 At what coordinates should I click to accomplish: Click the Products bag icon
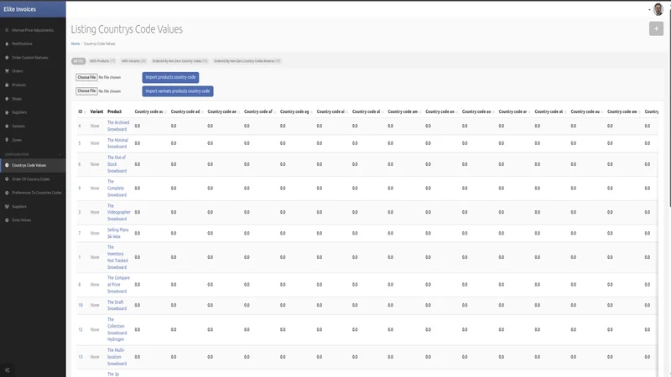pos(7,85)
